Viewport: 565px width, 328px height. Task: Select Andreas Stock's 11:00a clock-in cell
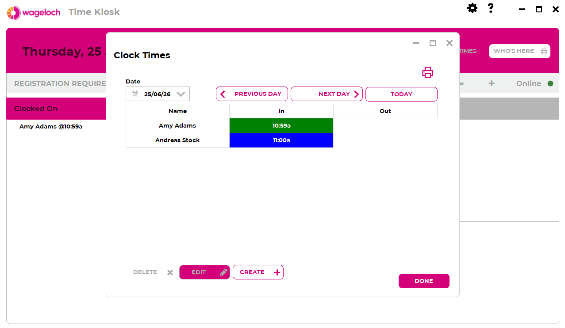[x=281, y=140]
